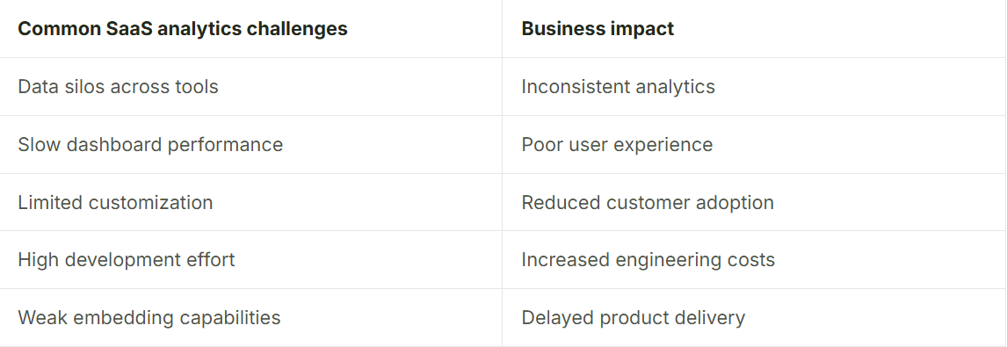Select the 'Delayed product delivery' cell
This screenshot has height=347, width=1007.
point(754,317)
